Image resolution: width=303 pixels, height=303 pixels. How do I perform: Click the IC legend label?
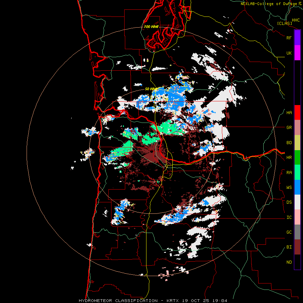coord(289,217)
